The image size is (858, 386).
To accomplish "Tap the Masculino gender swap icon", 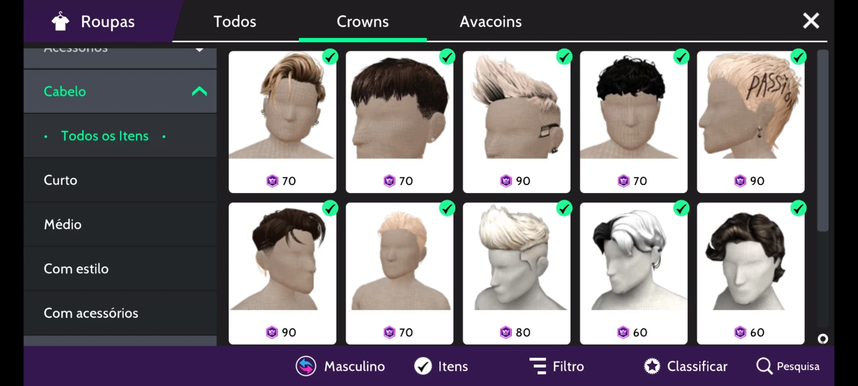I will point(306,366).
